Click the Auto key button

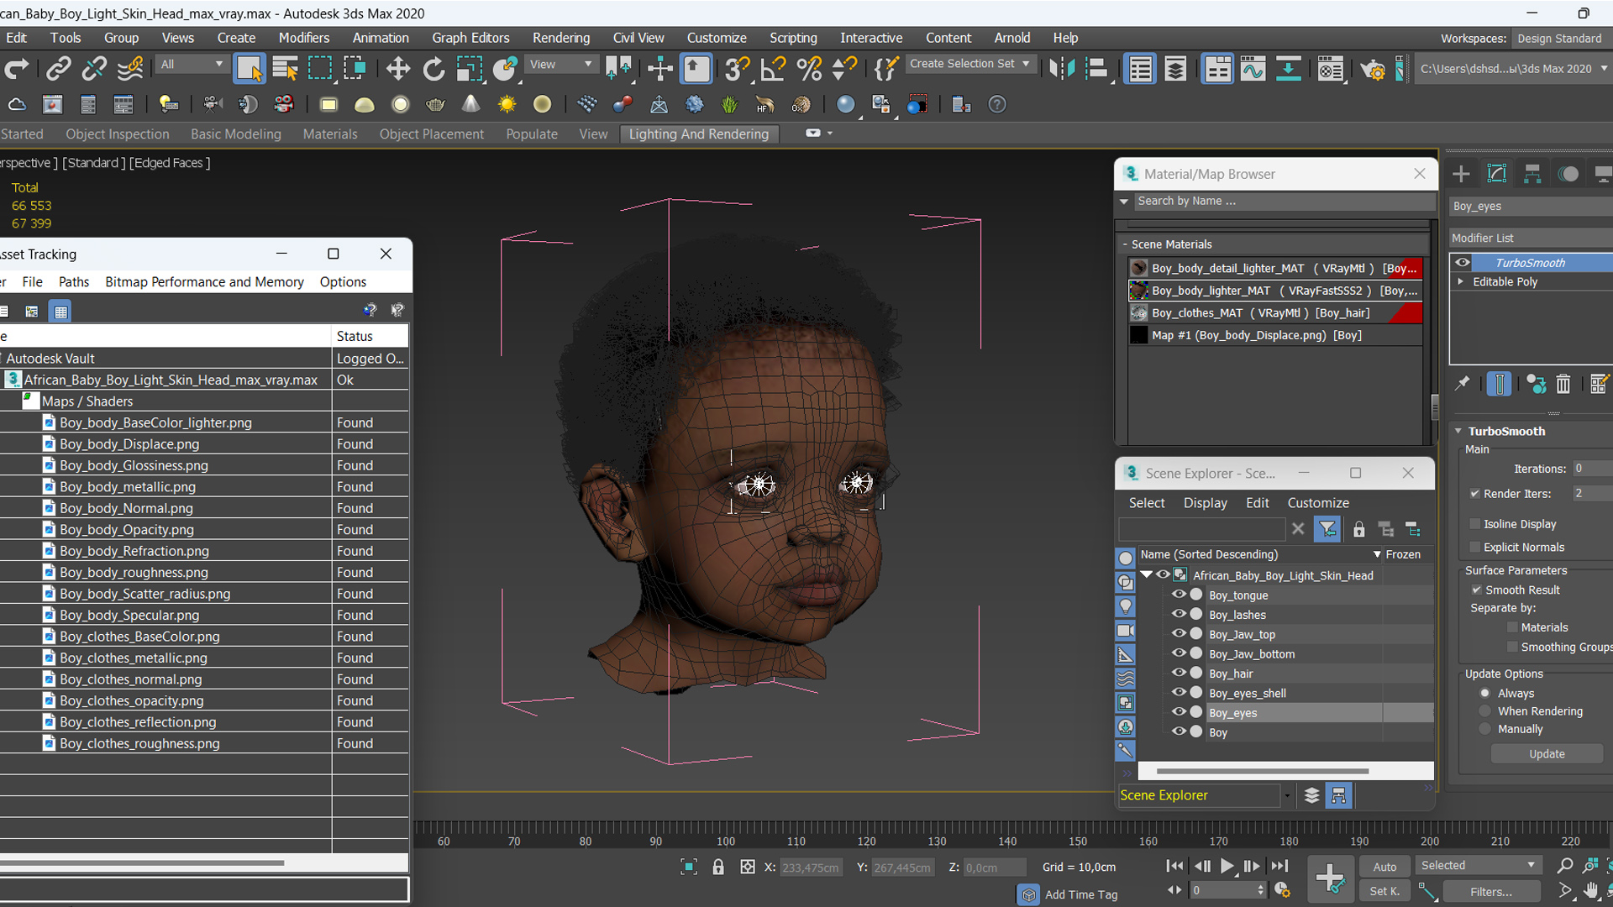(x=1384, y=867)
